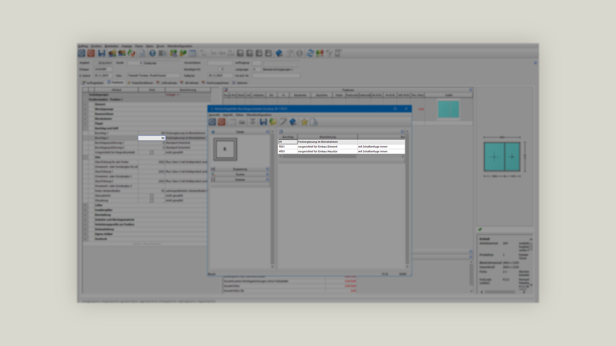Click the teal window thumbnail in positions table
This screenshot has width=616, height=346.
[x=448, y=109]
